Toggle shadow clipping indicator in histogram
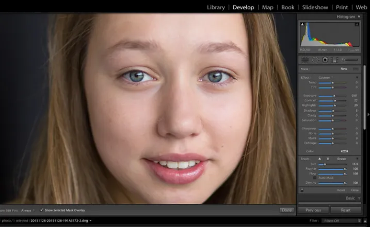 302,24
